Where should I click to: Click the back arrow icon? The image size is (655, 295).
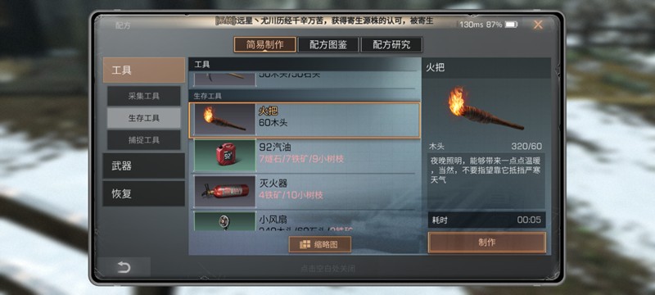pyautogui.click(x=124, y=267)
